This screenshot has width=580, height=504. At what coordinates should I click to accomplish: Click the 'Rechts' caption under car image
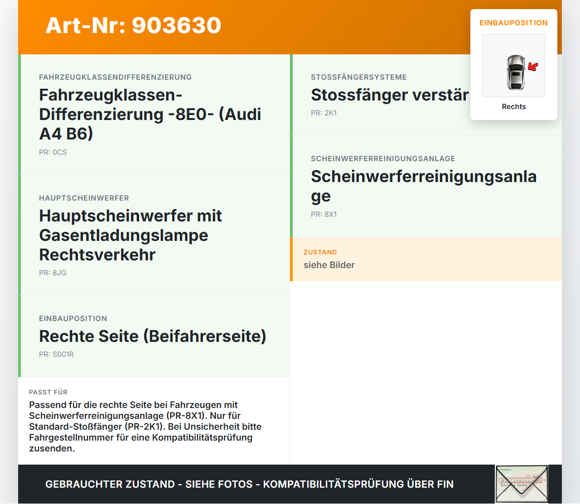click(x=514, y=106)
